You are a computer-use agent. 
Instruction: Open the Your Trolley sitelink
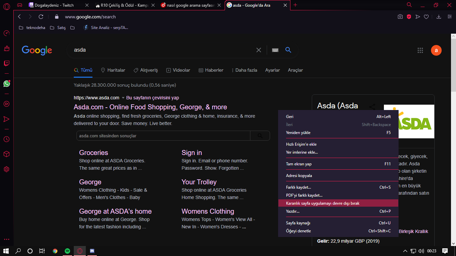pos(199,182)
